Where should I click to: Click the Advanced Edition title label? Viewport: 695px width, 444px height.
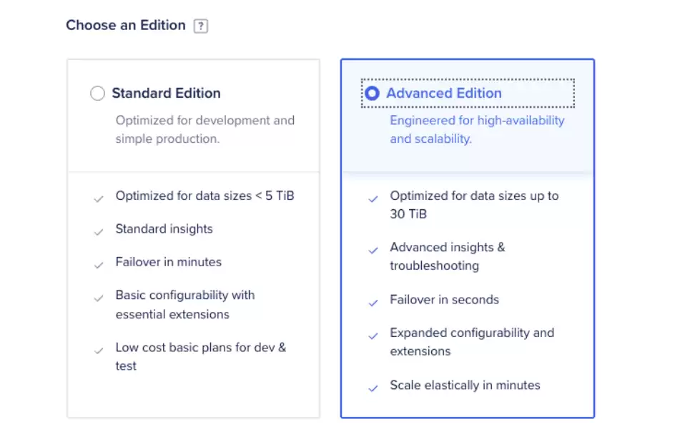click(444, 94)
